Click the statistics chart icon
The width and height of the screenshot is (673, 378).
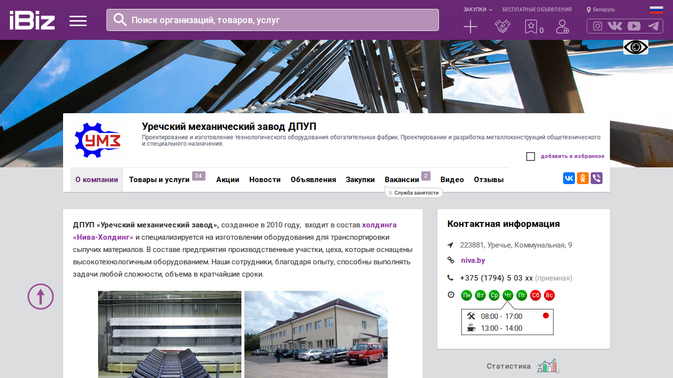[x=548, y=366]
